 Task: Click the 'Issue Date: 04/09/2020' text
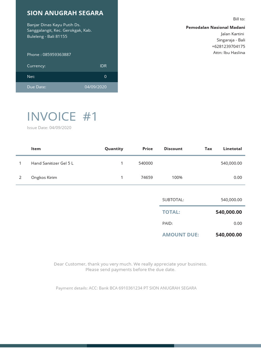pyautogui.click(x=49, y=128)
